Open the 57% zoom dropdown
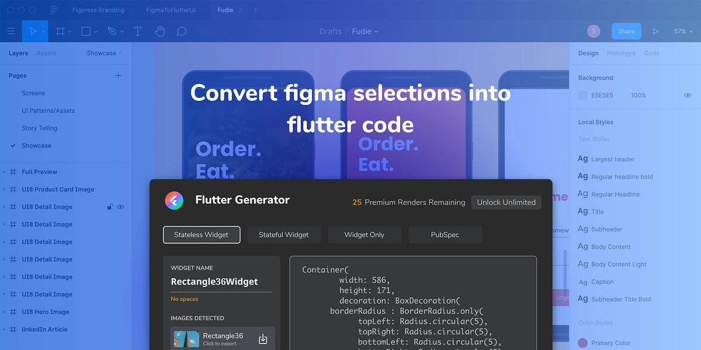Viewport: 701px width, 350px height. [682, 31]
